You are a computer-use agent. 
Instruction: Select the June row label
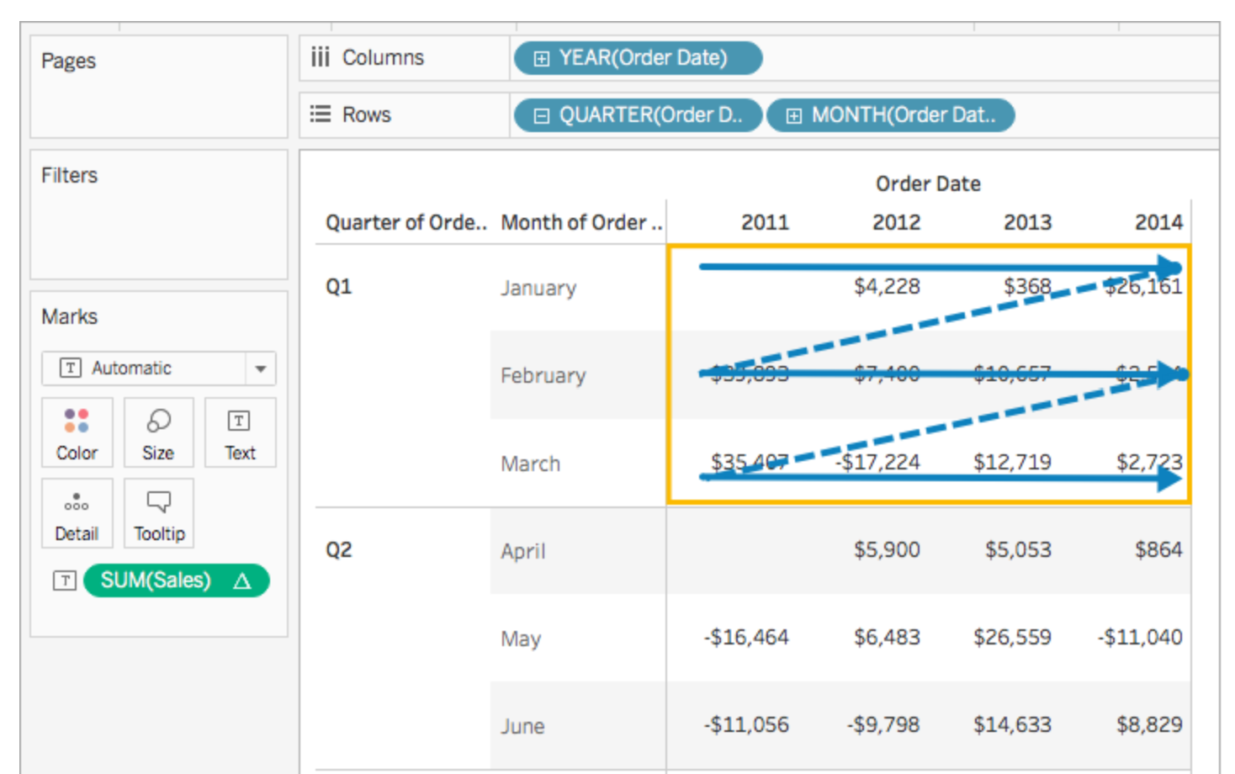[x=522, y=726]
